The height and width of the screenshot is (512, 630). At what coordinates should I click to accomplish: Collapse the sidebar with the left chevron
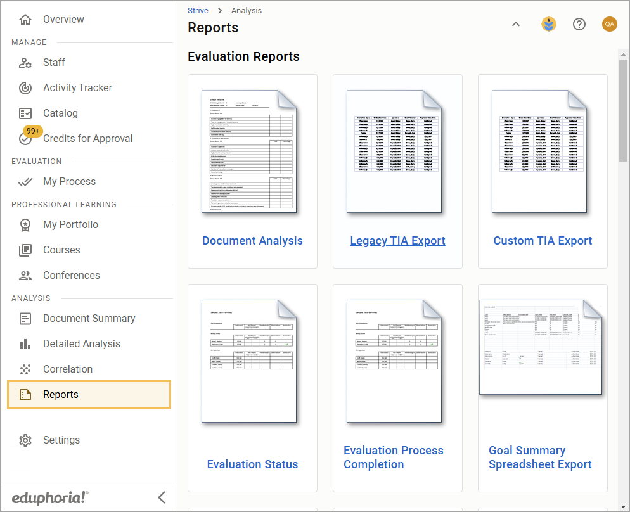[x=162, y=497]
